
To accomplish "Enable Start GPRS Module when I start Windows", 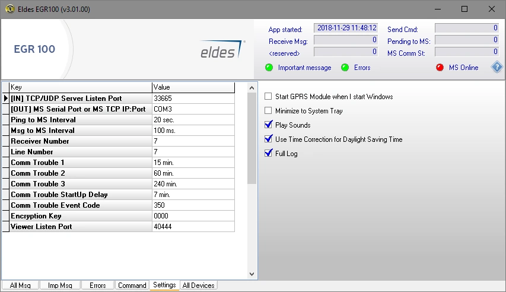I will point(268,96).
